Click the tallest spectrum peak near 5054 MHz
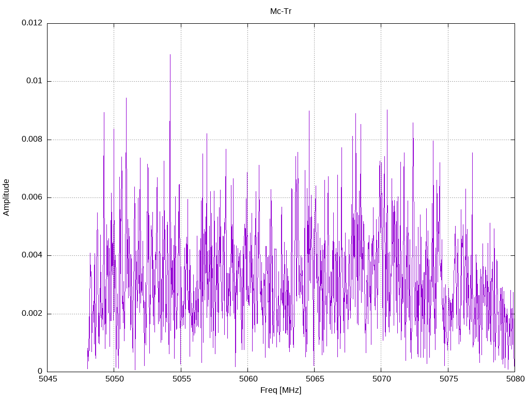This screenshot has width=529, height=397. click(170, 55)
